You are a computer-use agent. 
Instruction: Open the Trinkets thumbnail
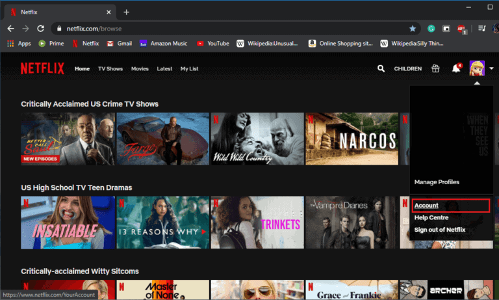pos(257,223)
